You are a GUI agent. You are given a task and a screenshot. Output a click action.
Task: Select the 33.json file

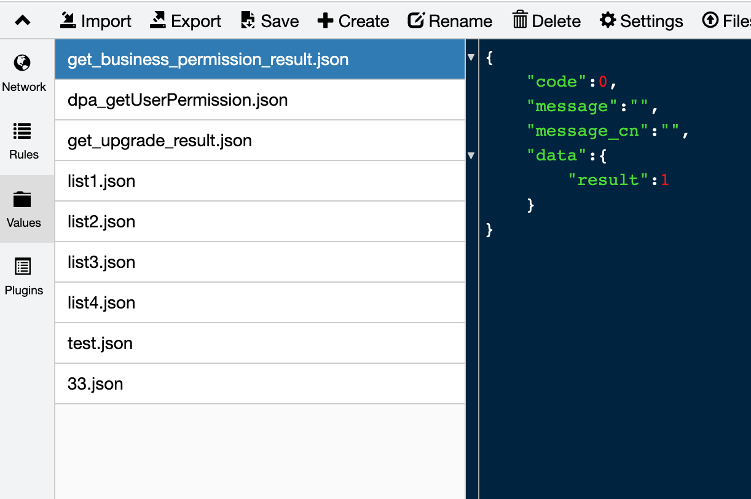tap(95, 384)
